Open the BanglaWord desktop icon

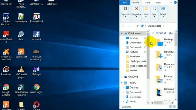click(x=36, y=18)
